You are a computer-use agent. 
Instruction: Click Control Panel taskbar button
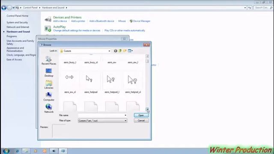tap(63, 151)
